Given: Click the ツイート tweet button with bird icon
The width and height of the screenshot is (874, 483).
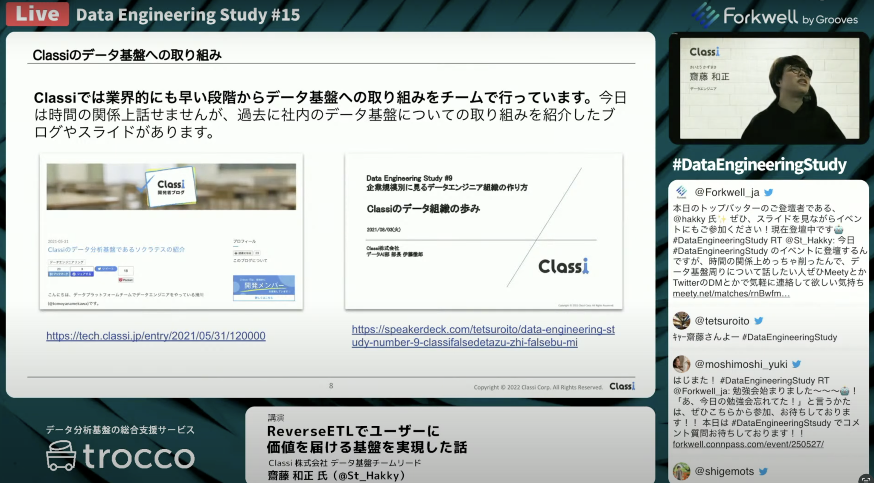Looking at the screenshot, I should 106,269.
